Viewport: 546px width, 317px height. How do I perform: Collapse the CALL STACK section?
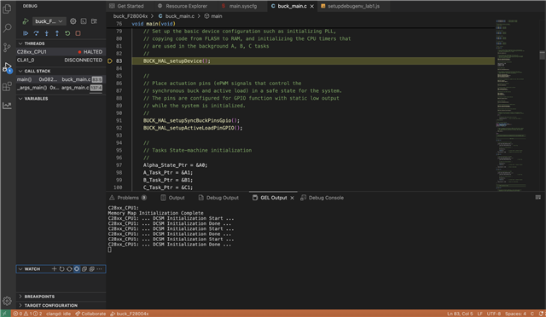(x=61, y=71)
